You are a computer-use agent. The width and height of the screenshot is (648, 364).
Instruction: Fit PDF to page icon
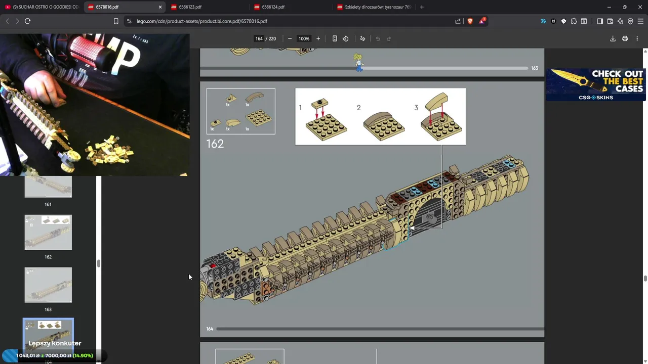[335, 38]
